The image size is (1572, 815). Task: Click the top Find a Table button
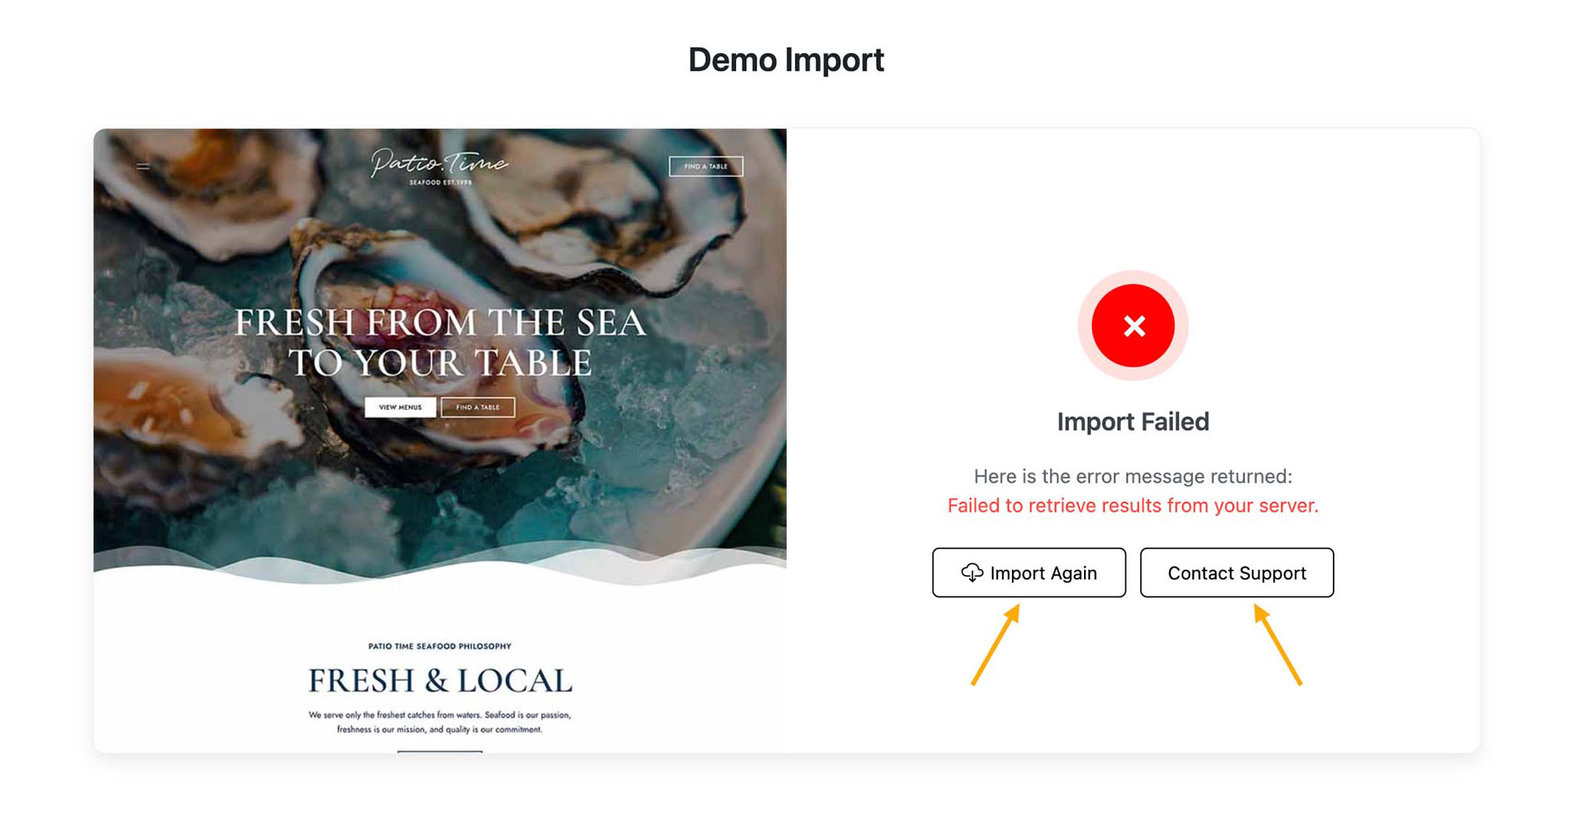(706, 166)
